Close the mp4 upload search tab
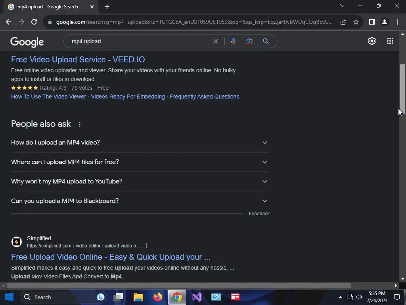This screenshot has width=406, height=305. pyautogui.click(x=92, y=7)
